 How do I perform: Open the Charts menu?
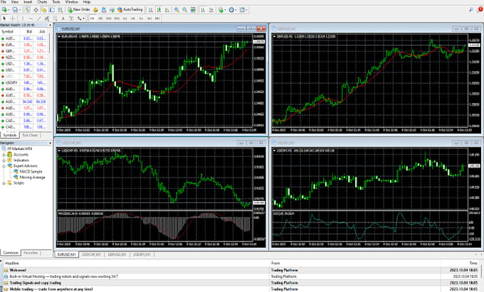click(42, 2)
